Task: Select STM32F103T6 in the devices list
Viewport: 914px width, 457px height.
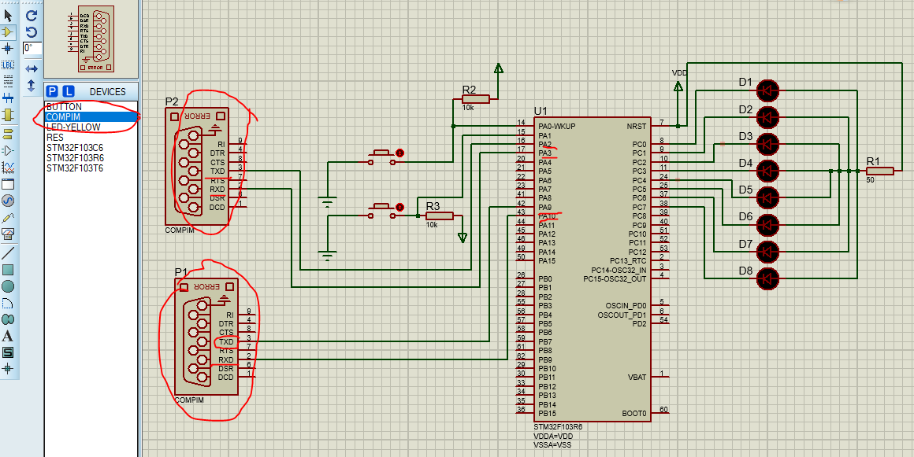Action: [x=91, y=168]
